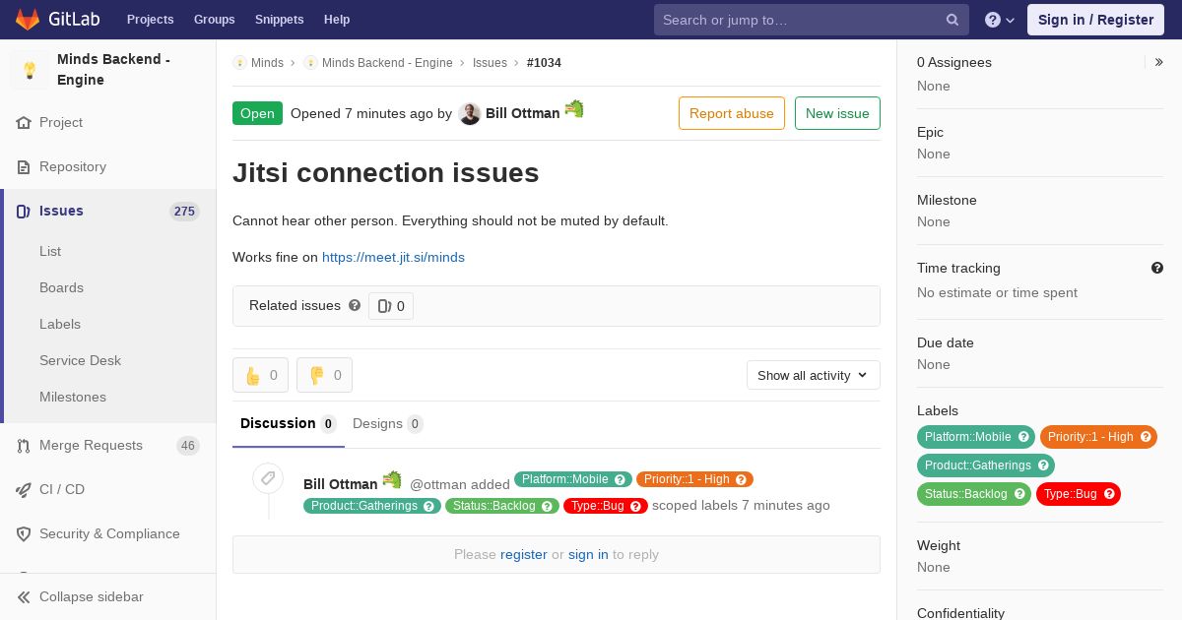Click help icon on sidebar Product::Gatherings label
Viewport: 1182px width, 620px height.
point(1043,465)
